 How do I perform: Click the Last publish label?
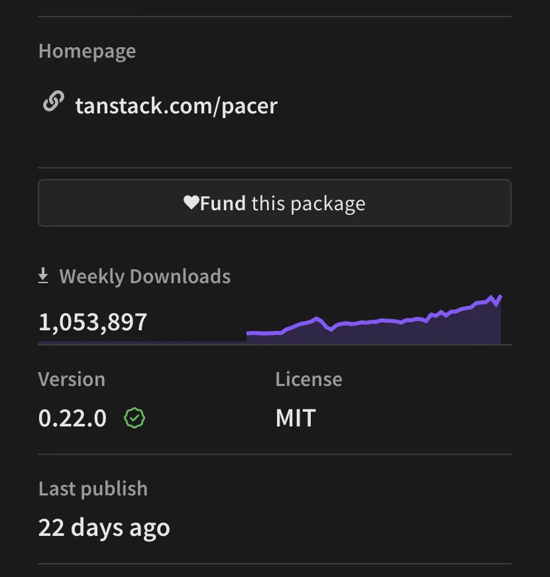[93, 489]
